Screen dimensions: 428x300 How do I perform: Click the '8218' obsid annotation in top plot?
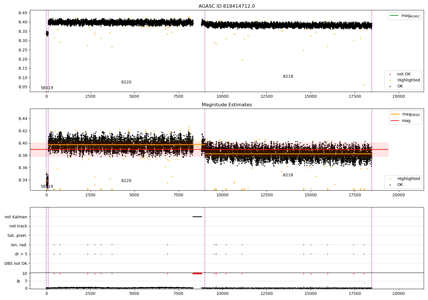(x=288, y=77)
